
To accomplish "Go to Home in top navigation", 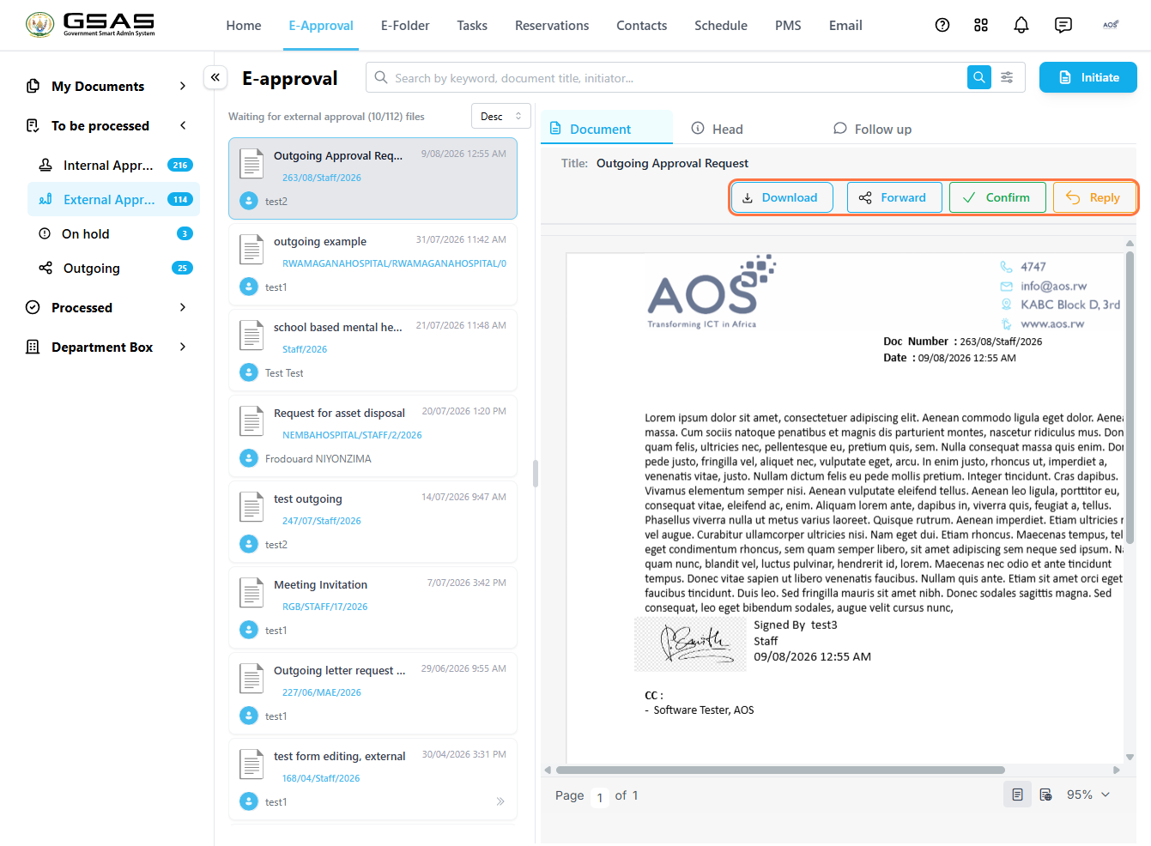I will click(244, 26).
